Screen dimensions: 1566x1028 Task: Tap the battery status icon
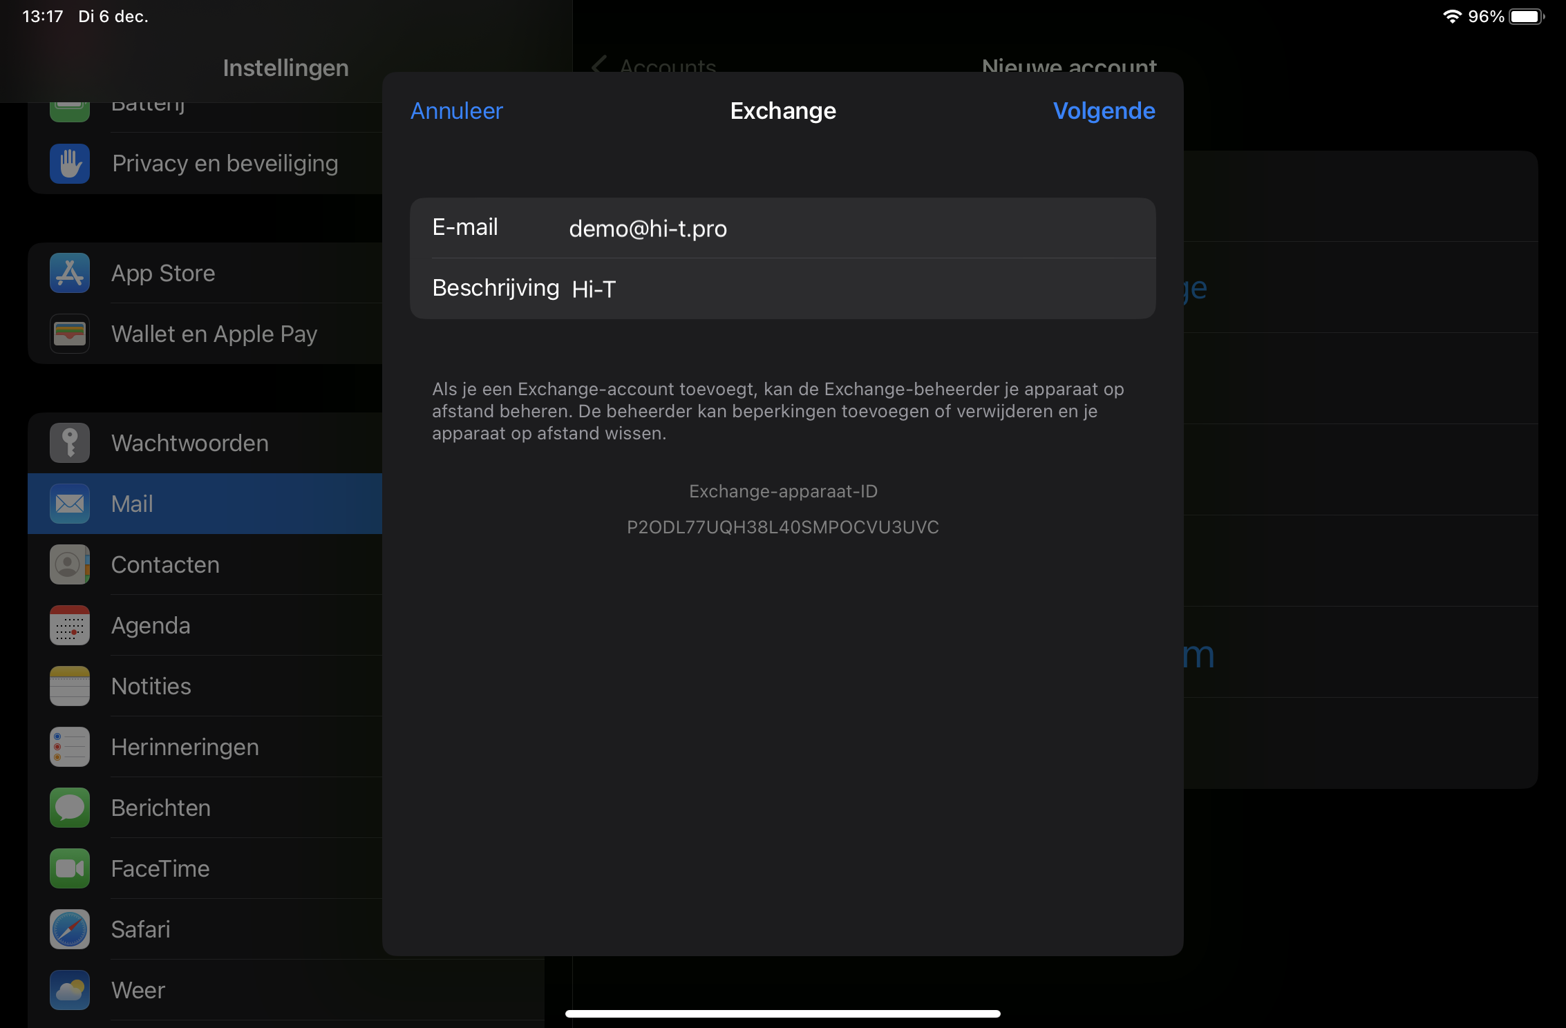[x=1527, y=16]
